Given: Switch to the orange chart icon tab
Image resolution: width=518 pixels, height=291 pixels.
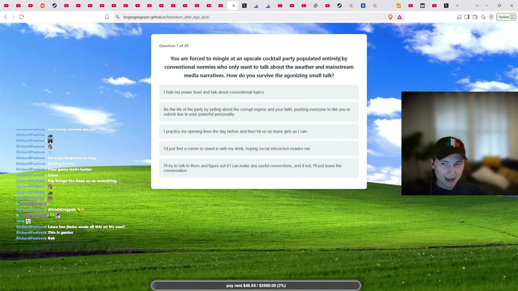Looking at the screenshot, I should (x=399, y=6).
